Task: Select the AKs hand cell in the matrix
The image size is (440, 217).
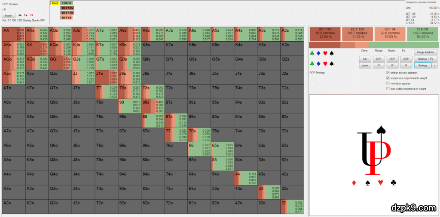Action: click(x=36, y=35)
